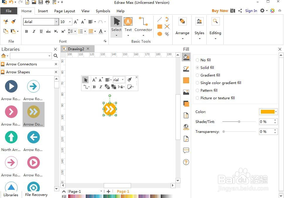The width and height of the screenshot is (284, 198).
Task: Click the save icon in quick access toolbar
Action: coord(41,2)
